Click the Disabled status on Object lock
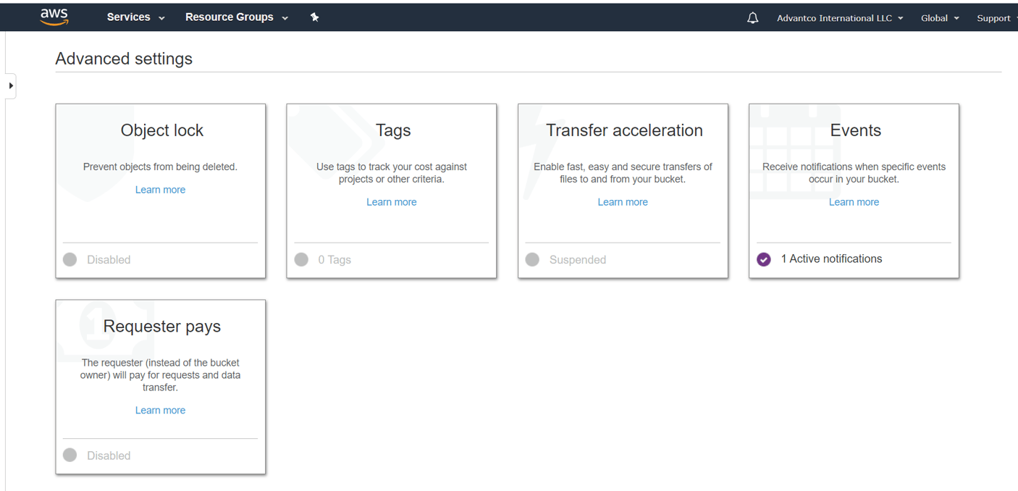The width and height of the screenshot is (1018, 491). [x=109, y=259]
